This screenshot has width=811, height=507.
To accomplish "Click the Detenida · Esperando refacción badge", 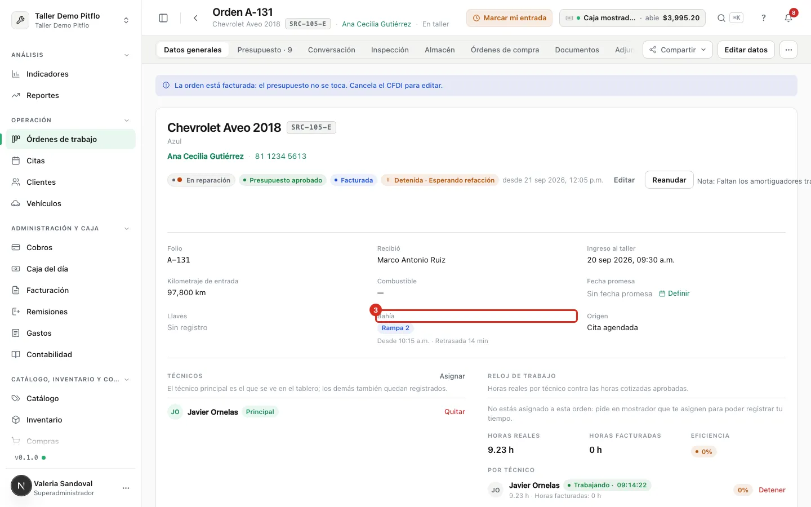I will tap(440, 180).
